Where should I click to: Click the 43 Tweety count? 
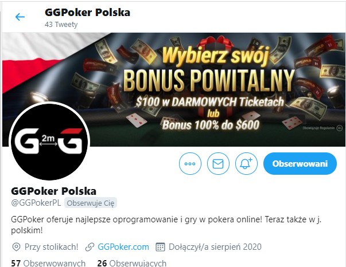(61, 24)
